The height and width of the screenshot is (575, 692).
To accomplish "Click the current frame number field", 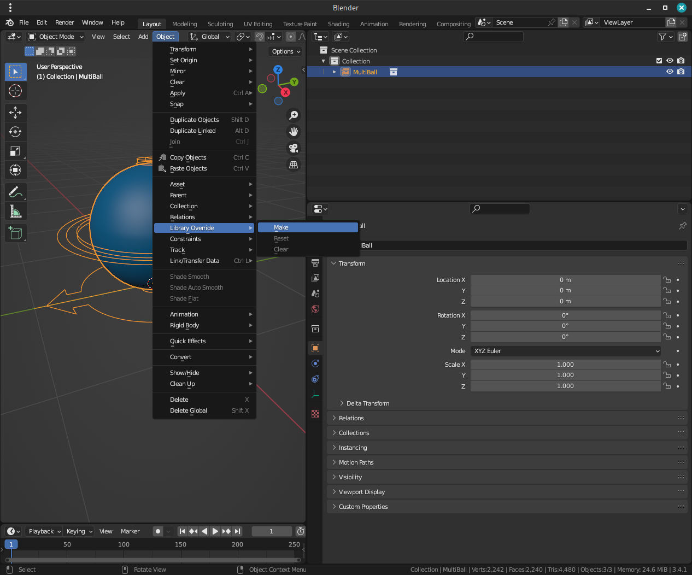I will coord(272,531).
